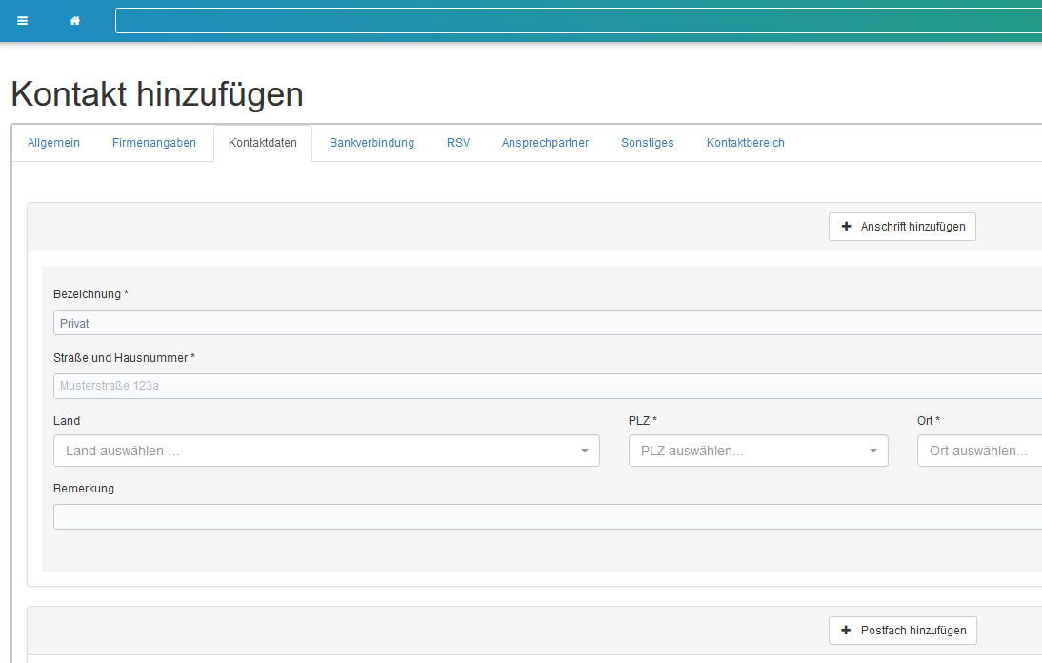Switch to the RSV tab

point(458,143)
